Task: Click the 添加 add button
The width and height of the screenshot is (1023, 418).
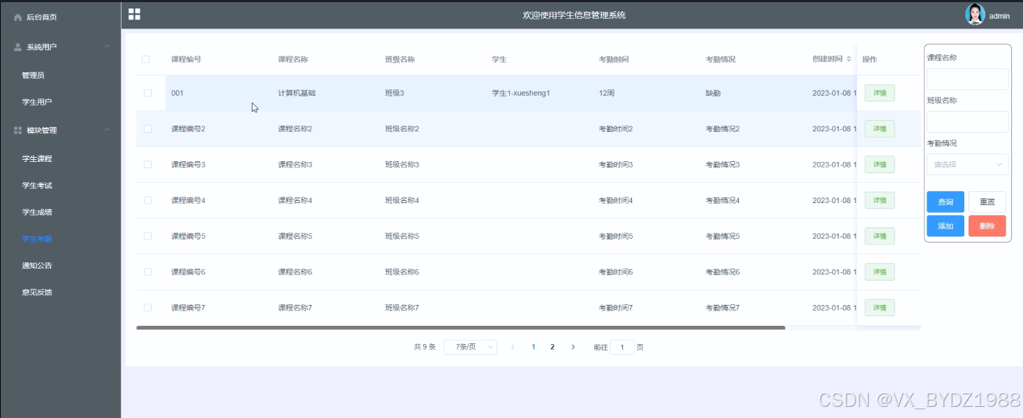Action: pos(945,226)
